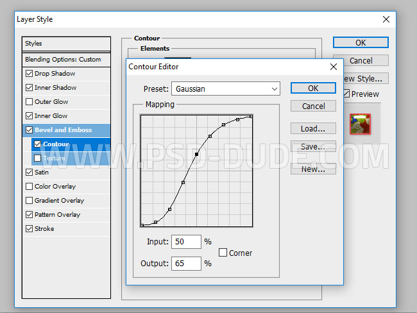417x313 pixels.
Task: Enable the Texture checkbox
Action: click(x=37, y=158)
